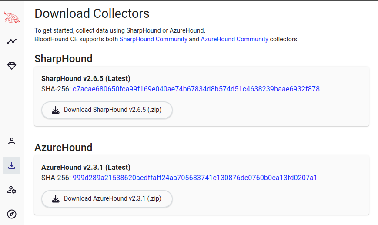Click the AzureHound SHA-256 checksum link
The image size is (378, 225).
[x=195, y=178]
